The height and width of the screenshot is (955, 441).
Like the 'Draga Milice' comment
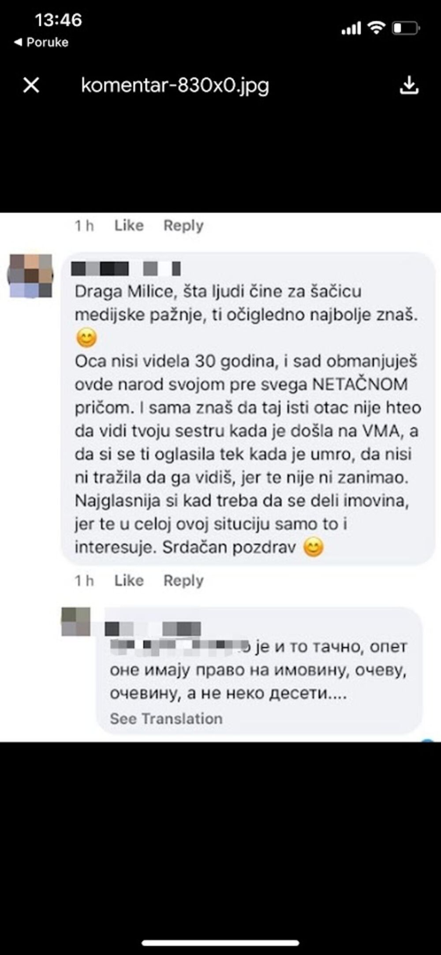click(129, 580)
